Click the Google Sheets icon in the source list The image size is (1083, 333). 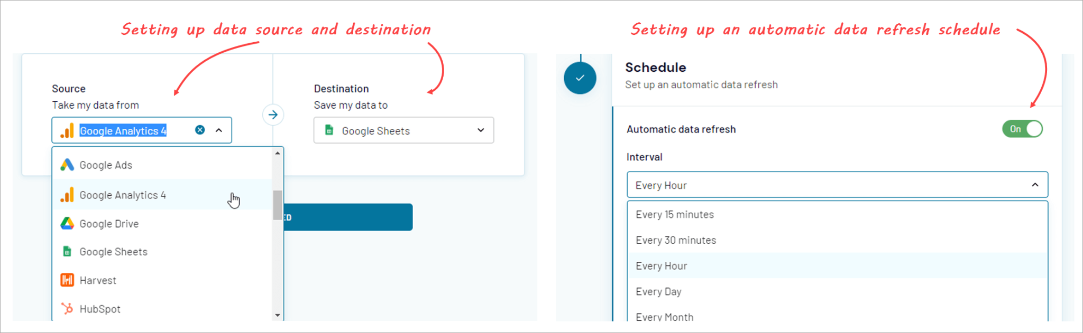tap(67, 252)
